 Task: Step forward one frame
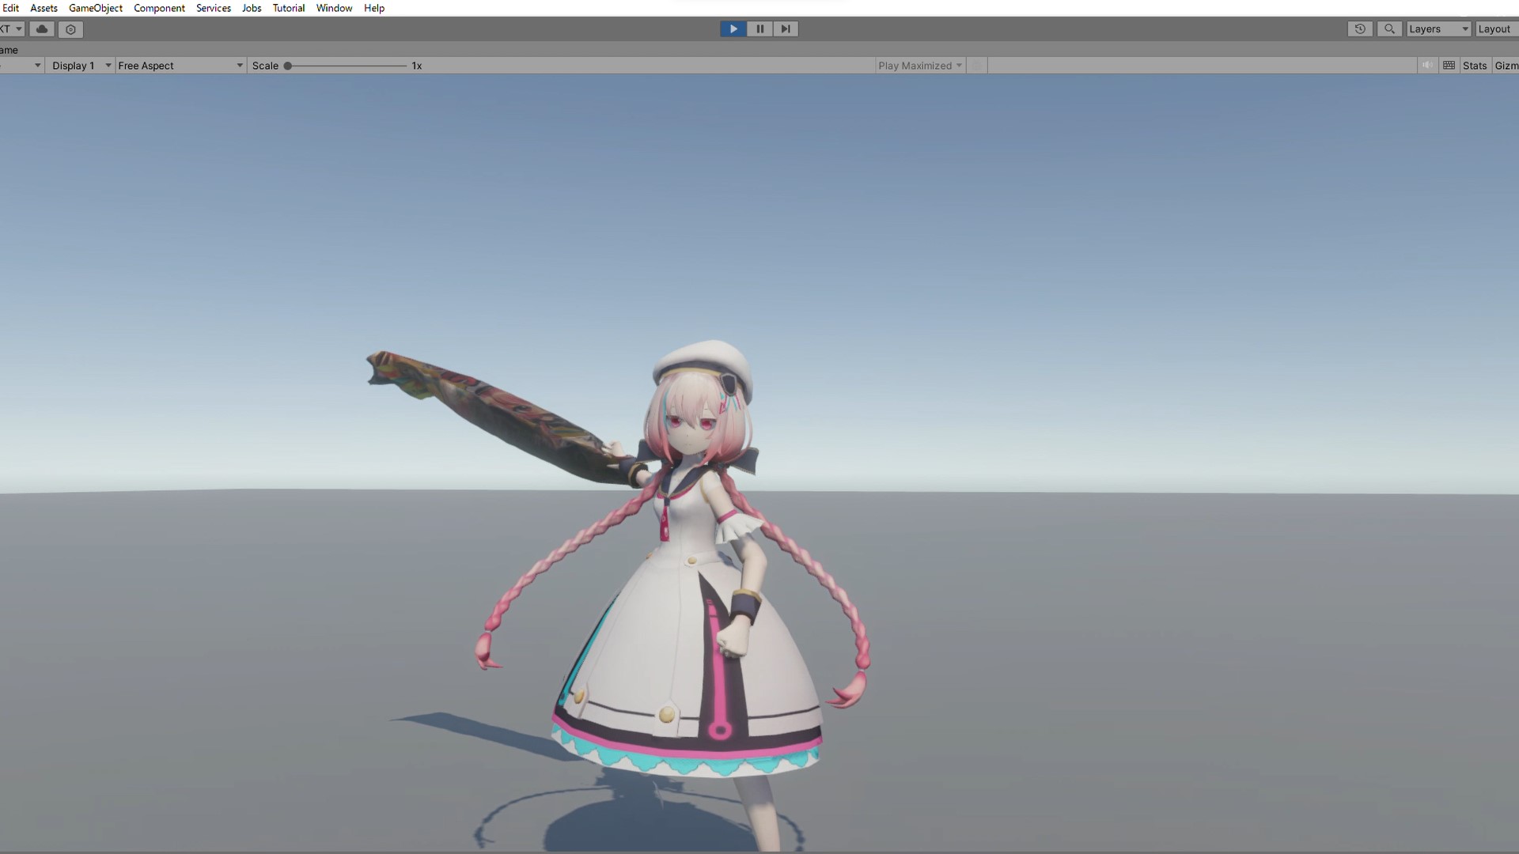tap(785, 28)
